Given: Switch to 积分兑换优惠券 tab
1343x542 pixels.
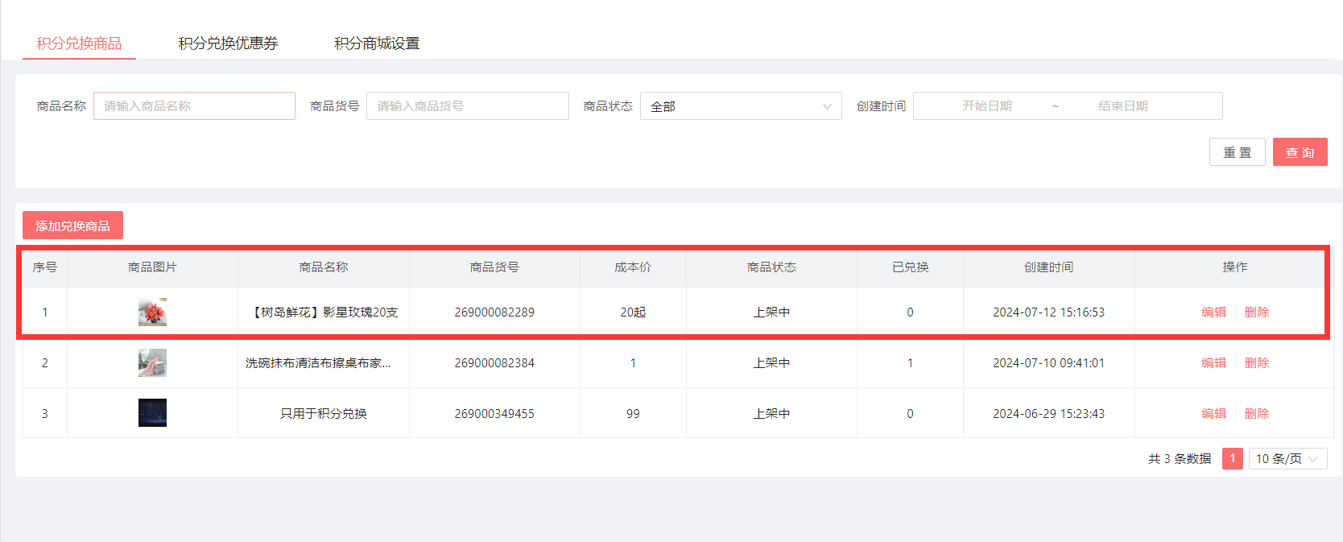Looking at the screenshot, I should [x=228, y=43].
